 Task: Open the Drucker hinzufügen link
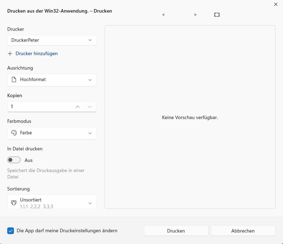pyautogui.click(x=36, y=54)
